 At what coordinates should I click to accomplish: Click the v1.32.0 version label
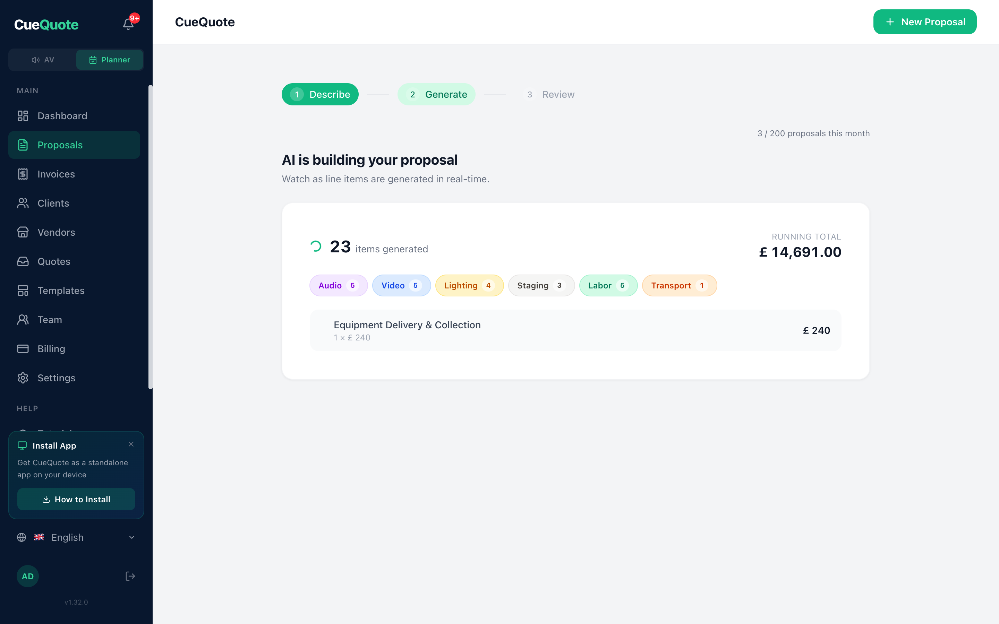click(x=76, y=602)
